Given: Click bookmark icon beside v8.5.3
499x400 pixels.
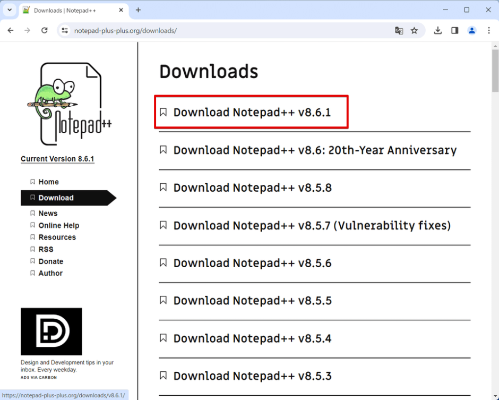Looking at the screenshot, I should 164,376.
